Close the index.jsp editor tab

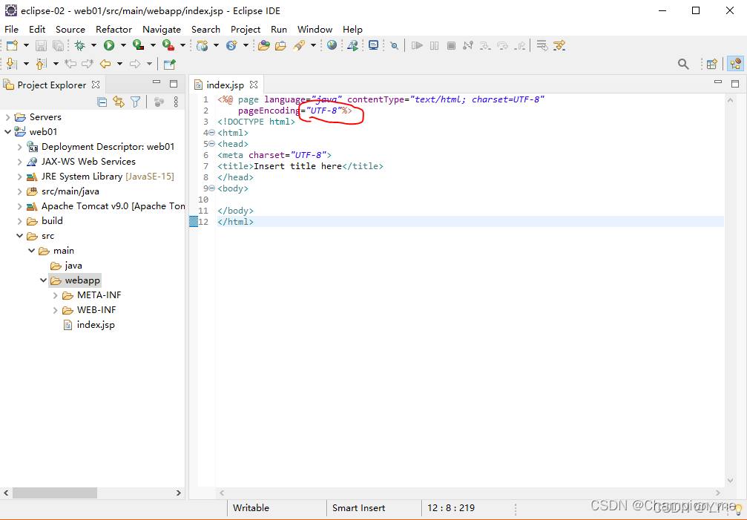click(254, 85)
